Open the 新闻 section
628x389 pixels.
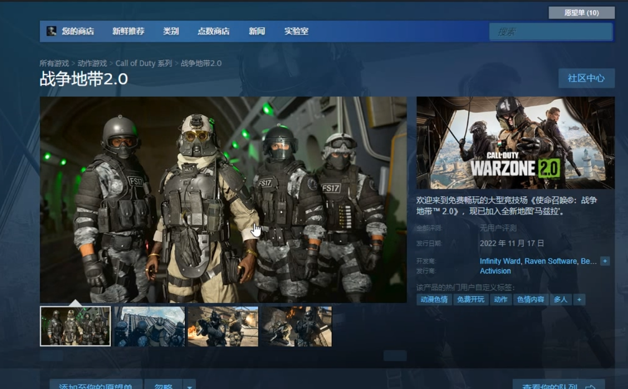257,31
